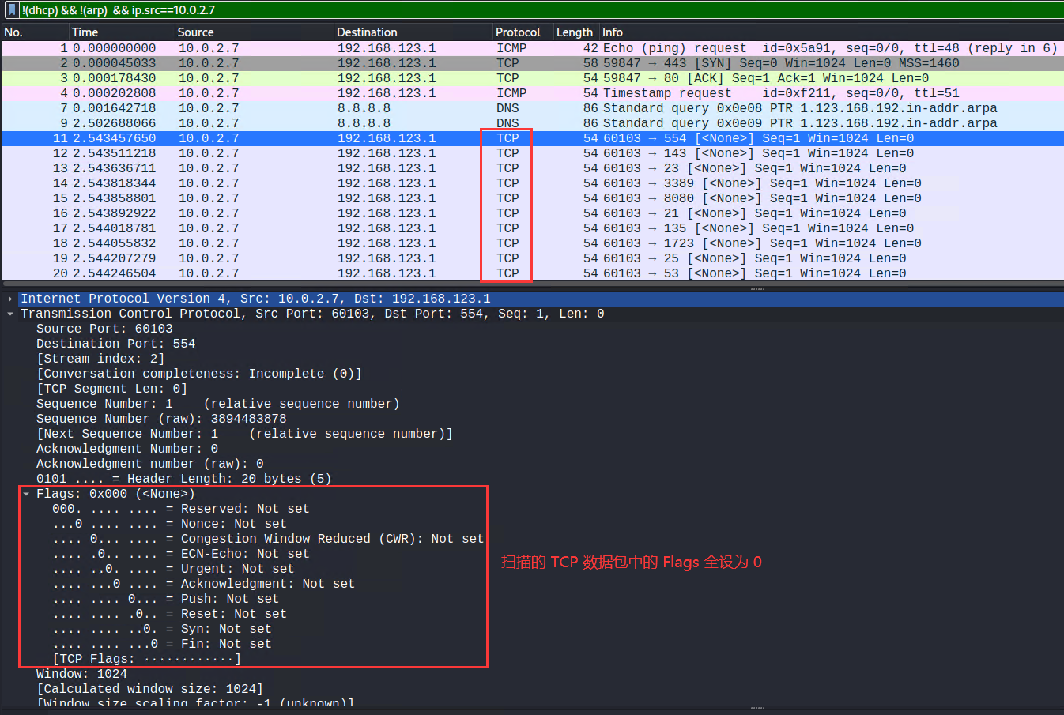Viewport: 1064px width, 715px height.
Task: Collapse Transmission Control Protocol section
Action: (10, 314)
